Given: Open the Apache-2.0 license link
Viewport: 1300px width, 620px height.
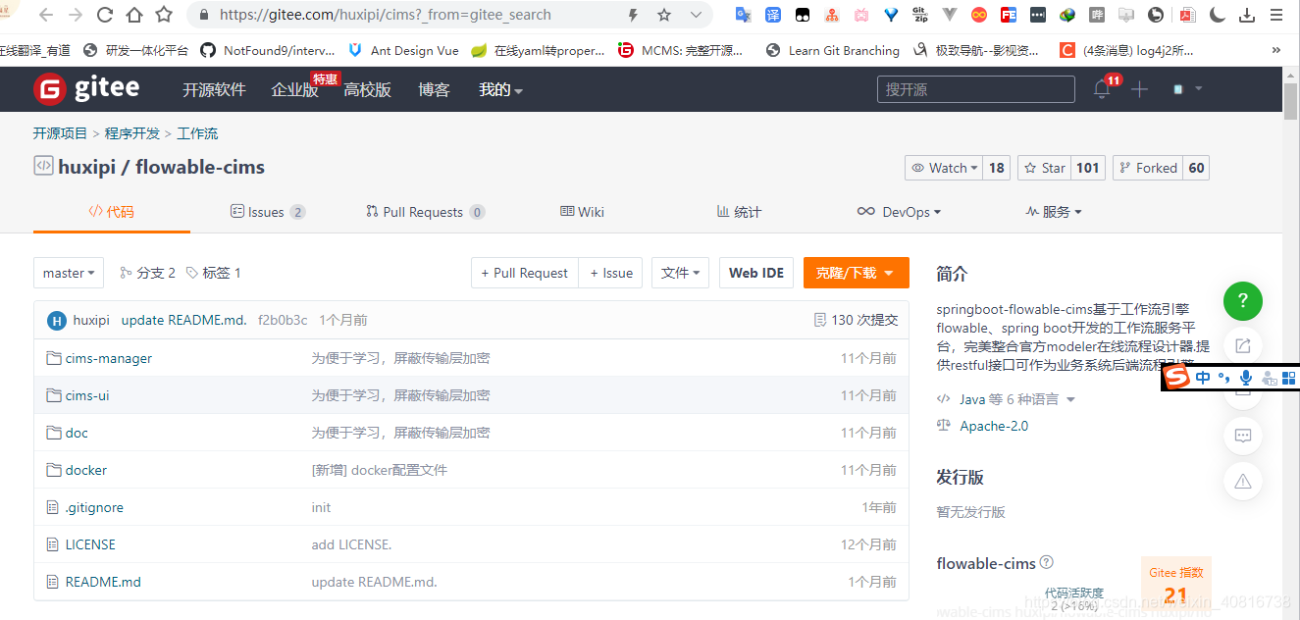Looking at the screenshot, I should click(994, 426).
